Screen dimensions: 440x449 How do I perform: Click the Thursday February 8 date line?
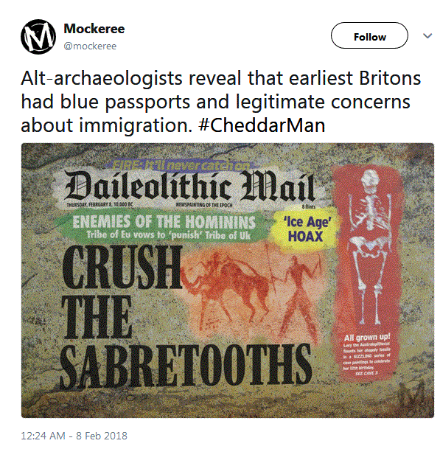pyautogui.click(x=99, y=205)
